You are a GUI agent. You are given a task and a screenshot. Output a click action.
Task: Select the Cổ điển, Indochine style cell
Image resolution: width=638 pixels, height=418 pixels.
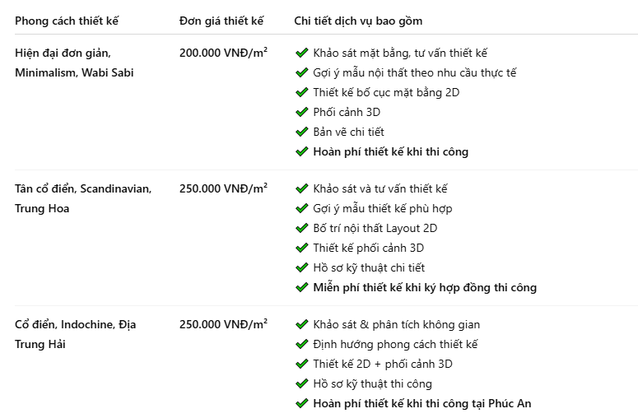76,334
